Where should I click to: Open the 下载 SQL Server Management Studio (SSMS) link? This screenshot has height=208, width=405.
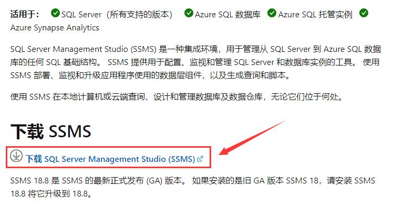(x=110, y=159)
